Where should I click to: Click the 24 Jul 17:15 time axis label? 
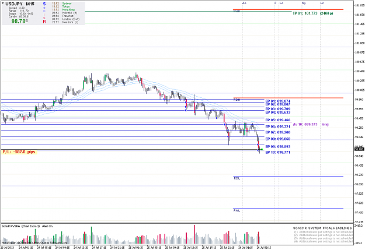[99, 248]
